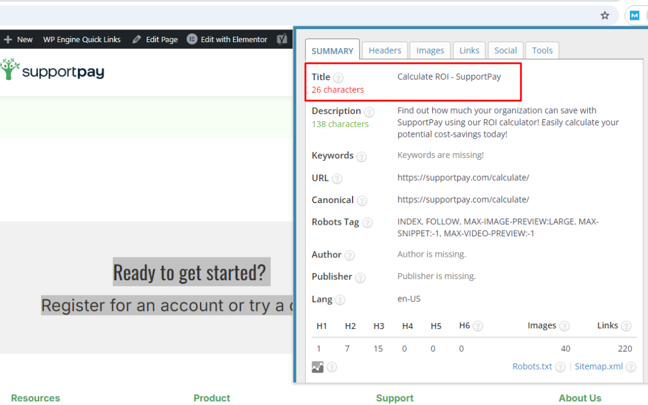Click Edit Page in admin bar
Image resolution: width=648 pixels, height=405 pixels.
pyautogui.click(x=155, y=39)
